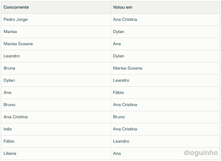Select the vote cell in Liliana's row

coord(117,153)
